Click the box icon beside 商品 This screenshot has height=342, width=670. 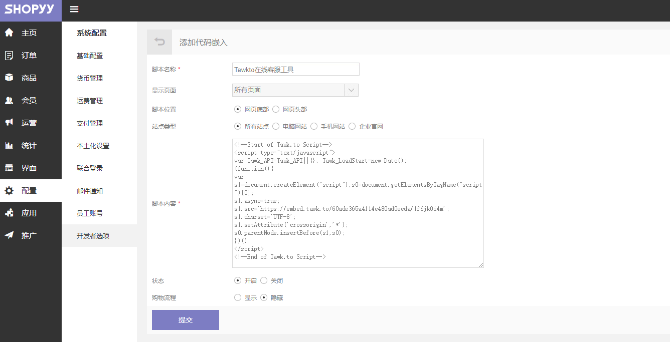[x=9, y=78]
